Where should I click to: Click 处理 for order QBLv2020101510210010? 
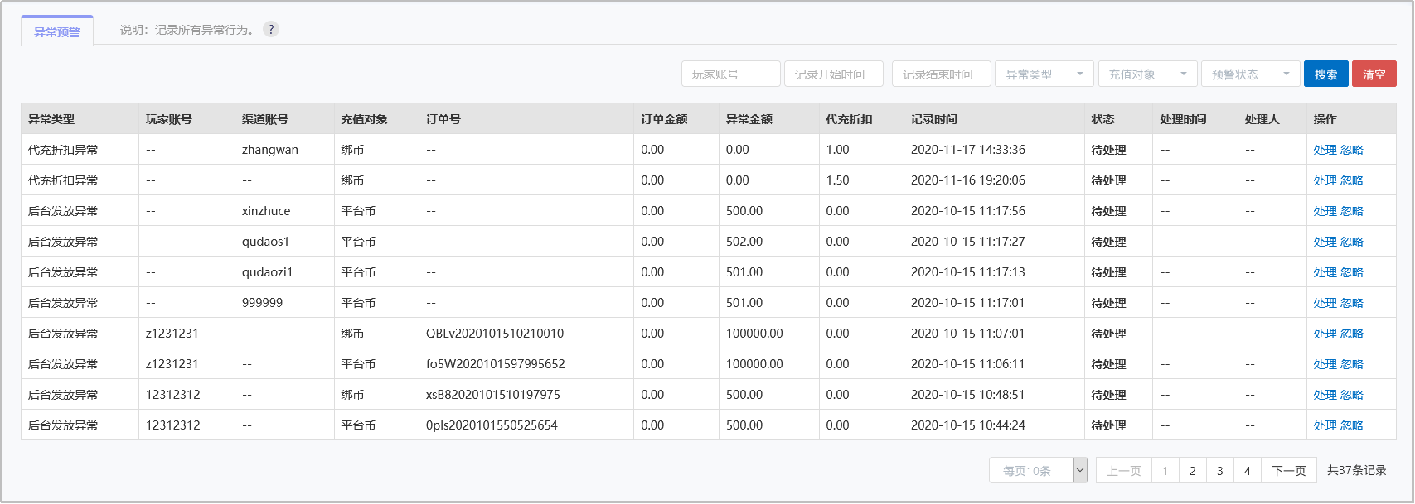coord(1325,334)
